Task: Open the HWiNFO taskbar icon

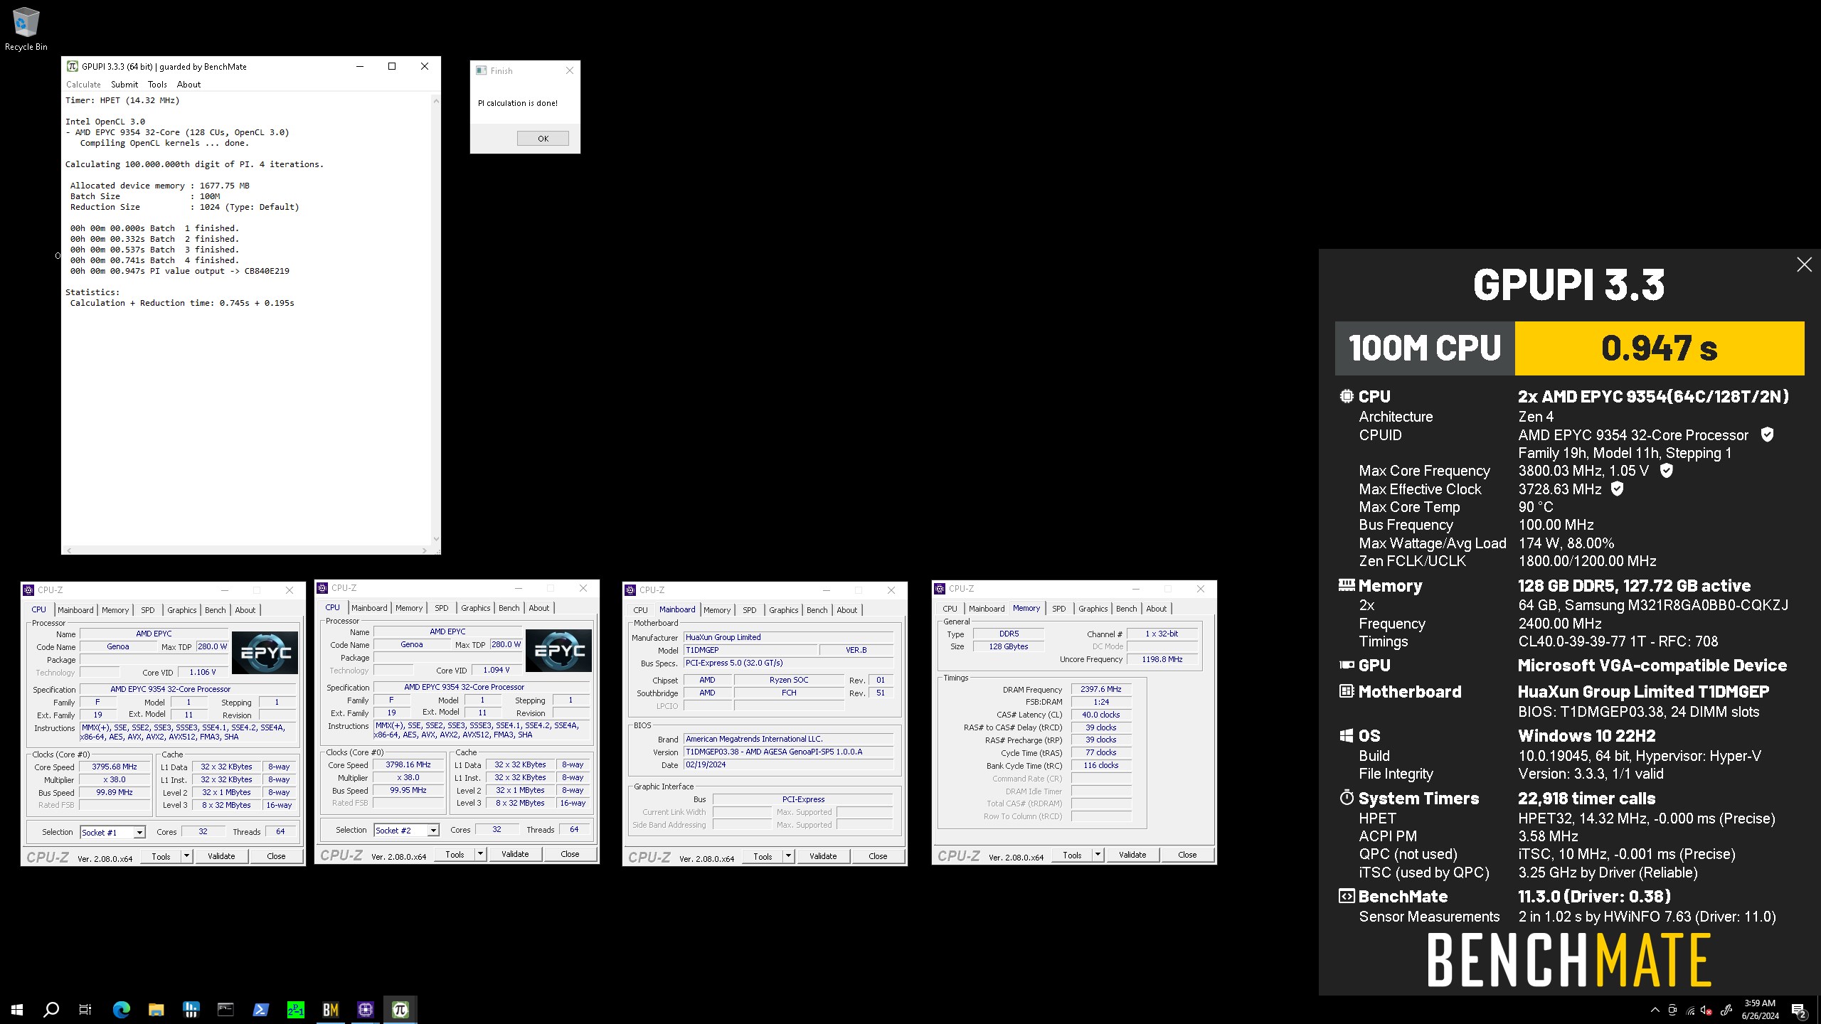Action: 191,1009
